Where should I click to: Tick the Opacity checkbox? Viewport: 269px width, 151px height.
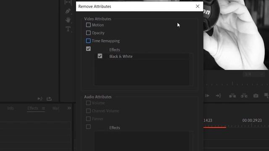pos(88,33)
